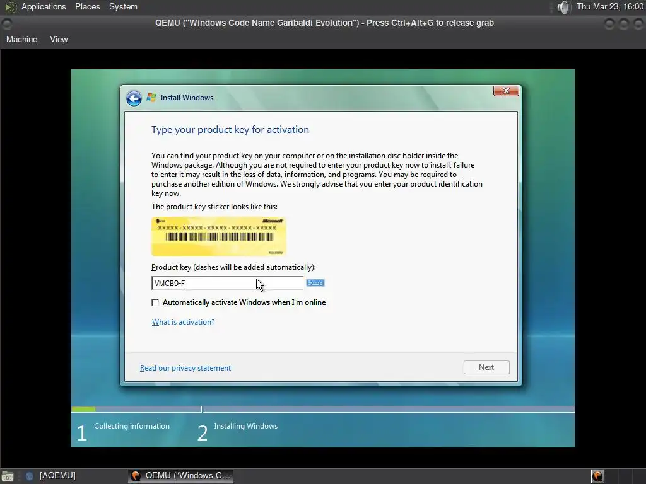Viewport: 646px width, 484px height.
Task: Focus the product key text field
Action: (227, 283)
